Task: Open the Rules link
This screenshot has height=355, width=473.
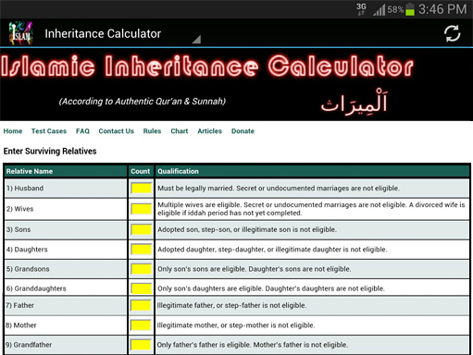Action: click(152, 131)
